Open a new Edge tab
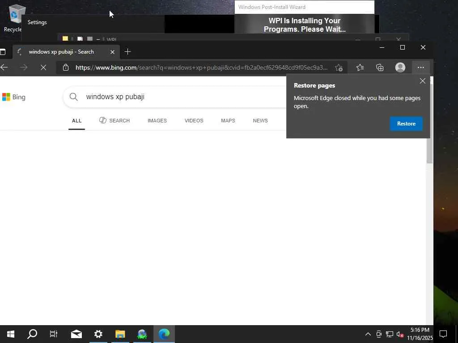 pos(127,52)
